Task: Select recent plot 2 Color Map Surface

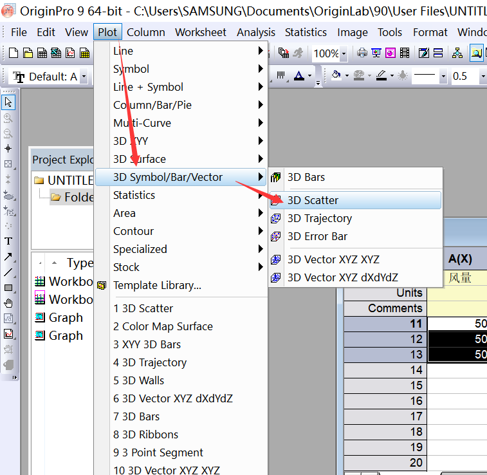Action: click(x=181, y=326)
